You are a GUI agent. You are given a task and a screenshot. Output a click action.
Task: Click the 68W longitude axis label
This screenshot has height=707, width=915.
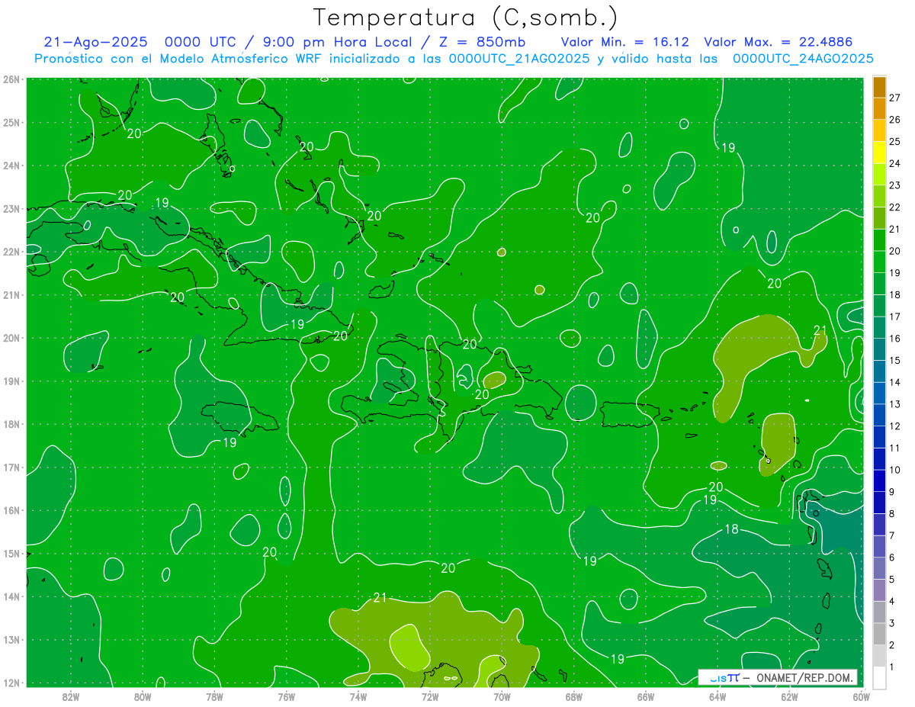[574, 696]
